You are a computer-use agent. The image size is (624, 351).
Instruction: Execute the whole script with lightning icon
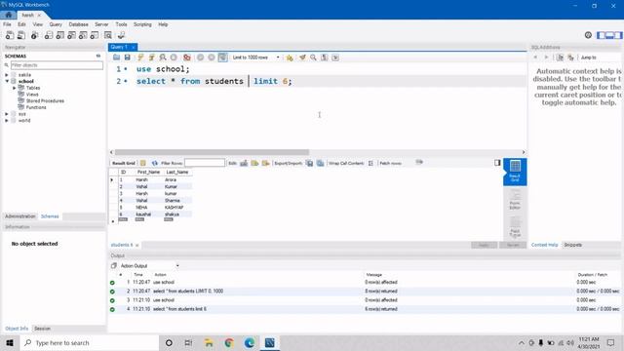(x=140, y=58)
